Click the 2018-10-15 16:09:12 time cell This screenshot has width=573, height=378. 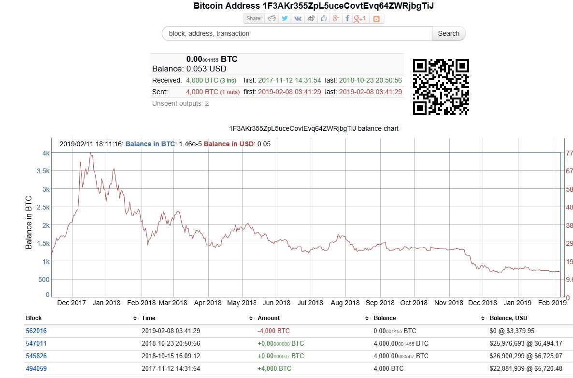click(171, 356)
